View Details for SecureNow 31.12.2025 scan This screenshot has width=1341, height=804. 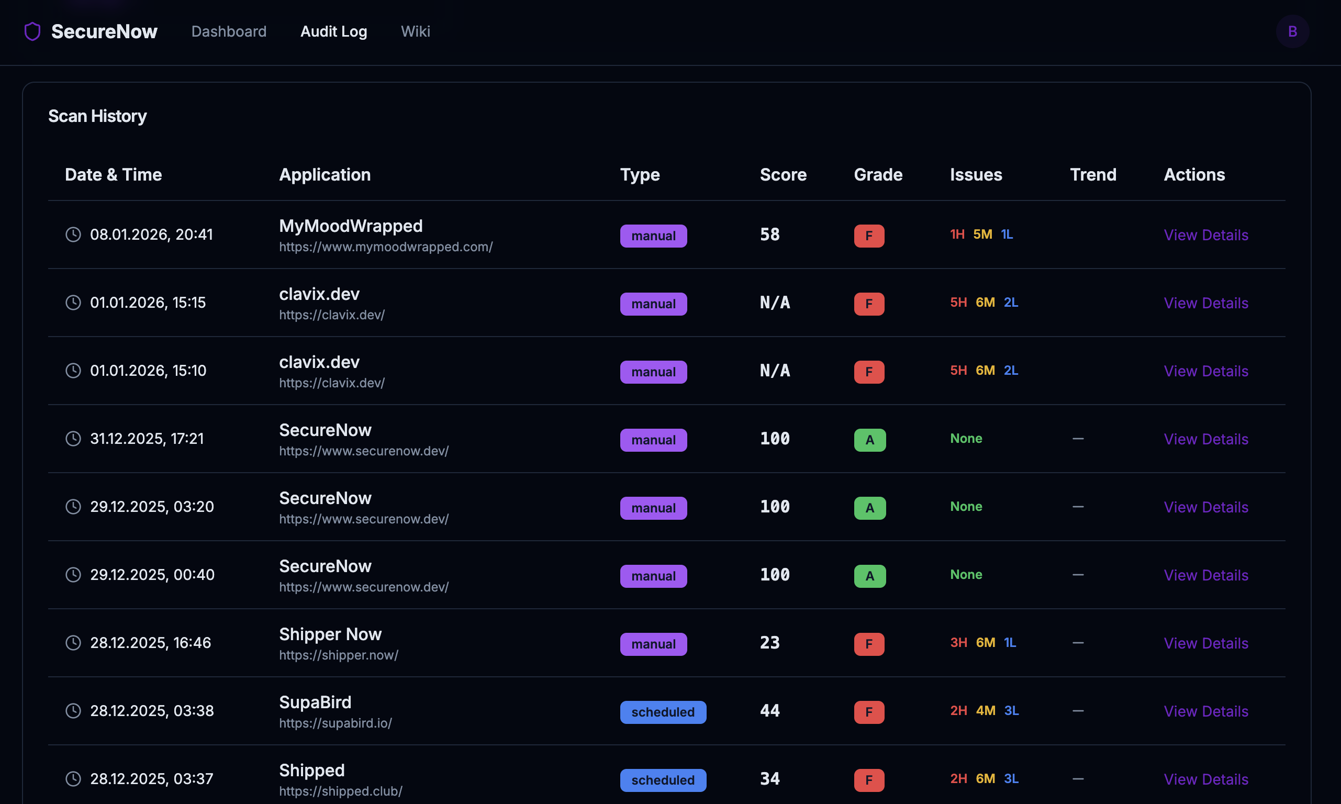tap(1205, 439)
